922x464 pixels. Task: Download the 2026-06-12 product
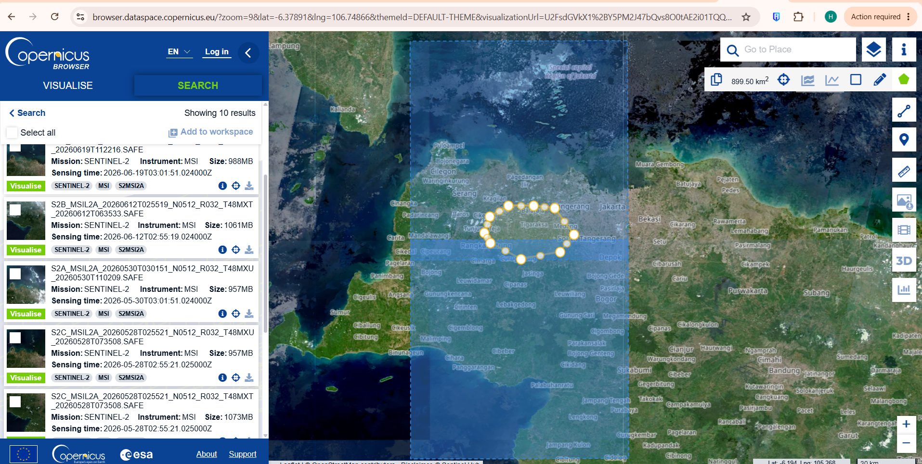[x=249, y=250]
